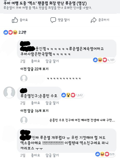Tap the speech bubble 댓글 달기 icon

tap(53, 20)
